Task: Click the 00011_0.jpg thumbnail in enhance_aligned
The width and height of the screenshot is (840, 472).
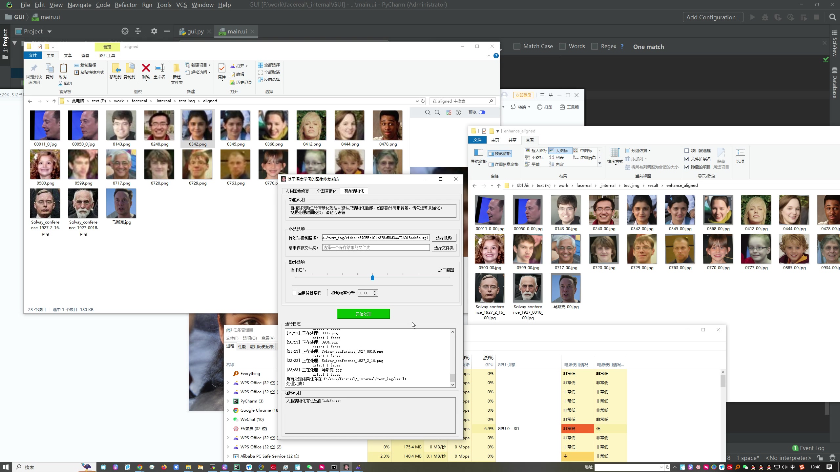Action: pyautogui.click(x=489, y=209)
